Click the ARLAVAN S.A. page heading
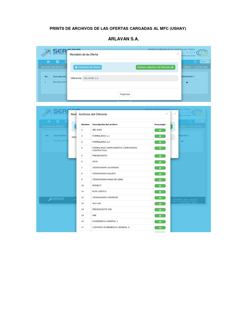236x315 pixels. (124, 39)
